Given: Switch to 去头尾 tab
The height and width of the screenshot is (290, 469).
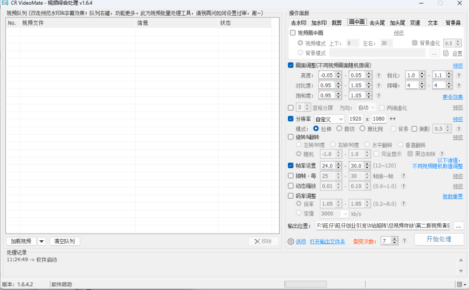Looking at the screenshot, I should pyautogui.click(x=377, y=23).
